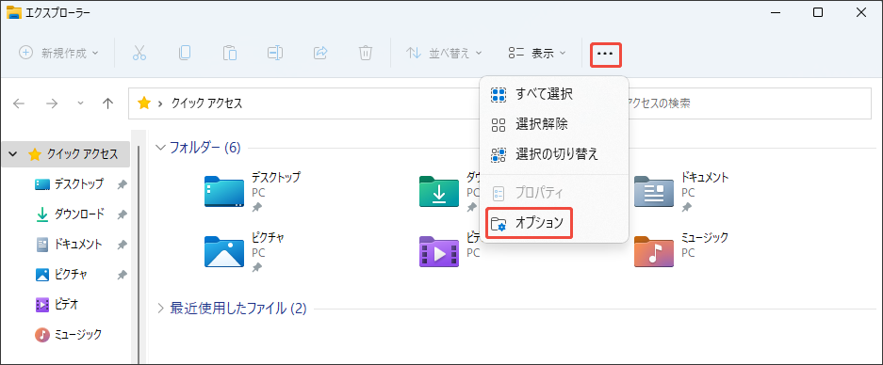The height and width of the screenshot is (365, 883).
Task: Choose 選択の切り替え from the menu
Action: 553,154
